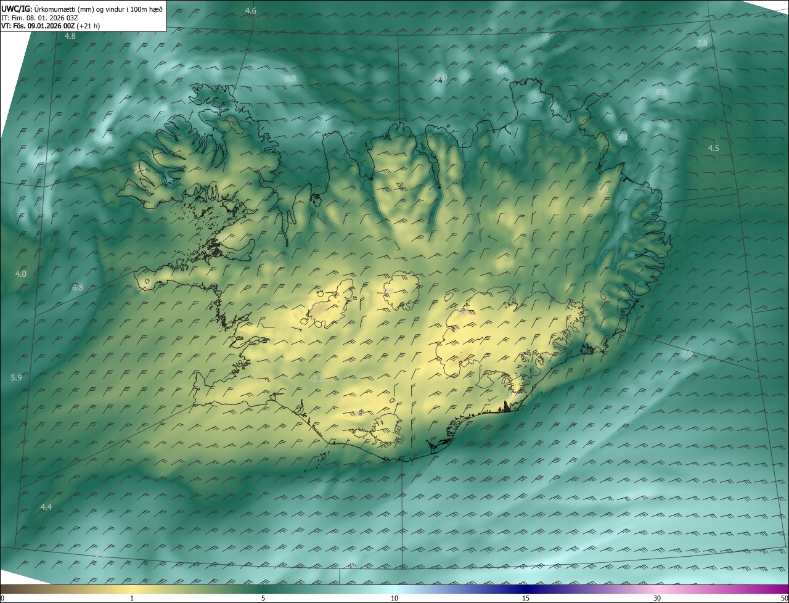Pick the yellow colorbar segment above tick 1
This screenshot has height=603, width=789.
point(132,589)
